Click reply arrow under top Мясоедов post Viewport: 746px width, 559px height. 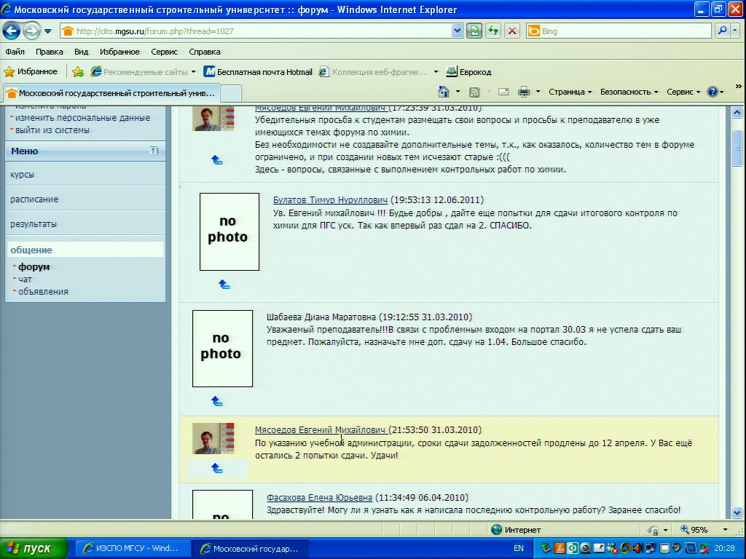click(x=217, y=159)
